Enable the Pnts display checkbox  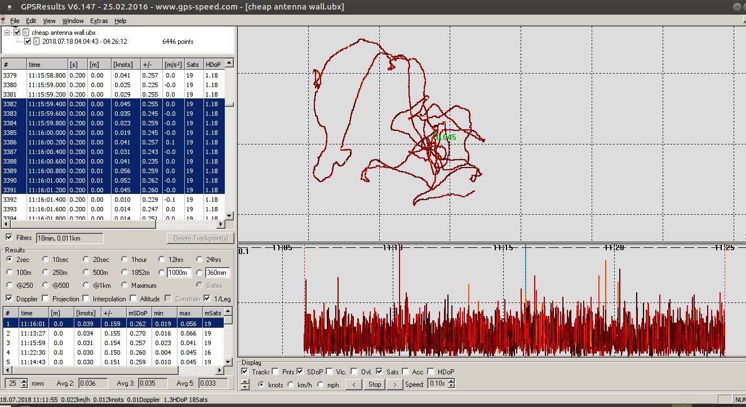275,372
